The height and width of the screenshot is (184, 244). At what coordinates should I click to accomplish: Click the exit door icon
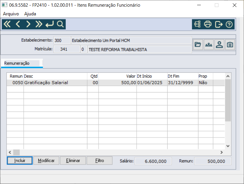tap(219, 24)
